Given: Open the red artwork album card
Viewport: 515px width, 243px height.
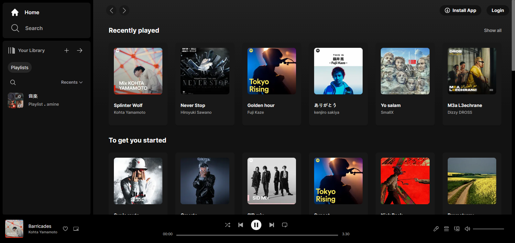Looking at the screenshot, I should (x=405, y=181).
